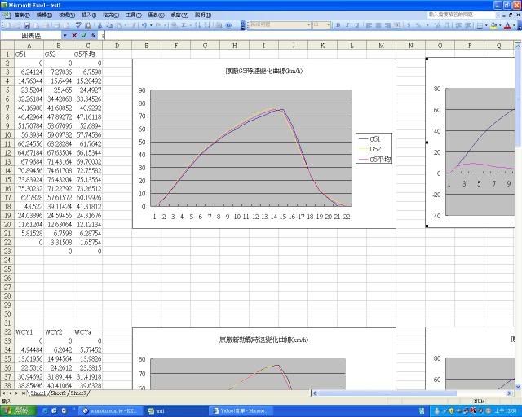The width and height of the screenshot is (522, 417).
Task: Open the 插入 (Insert) menu
Action: 88,15
